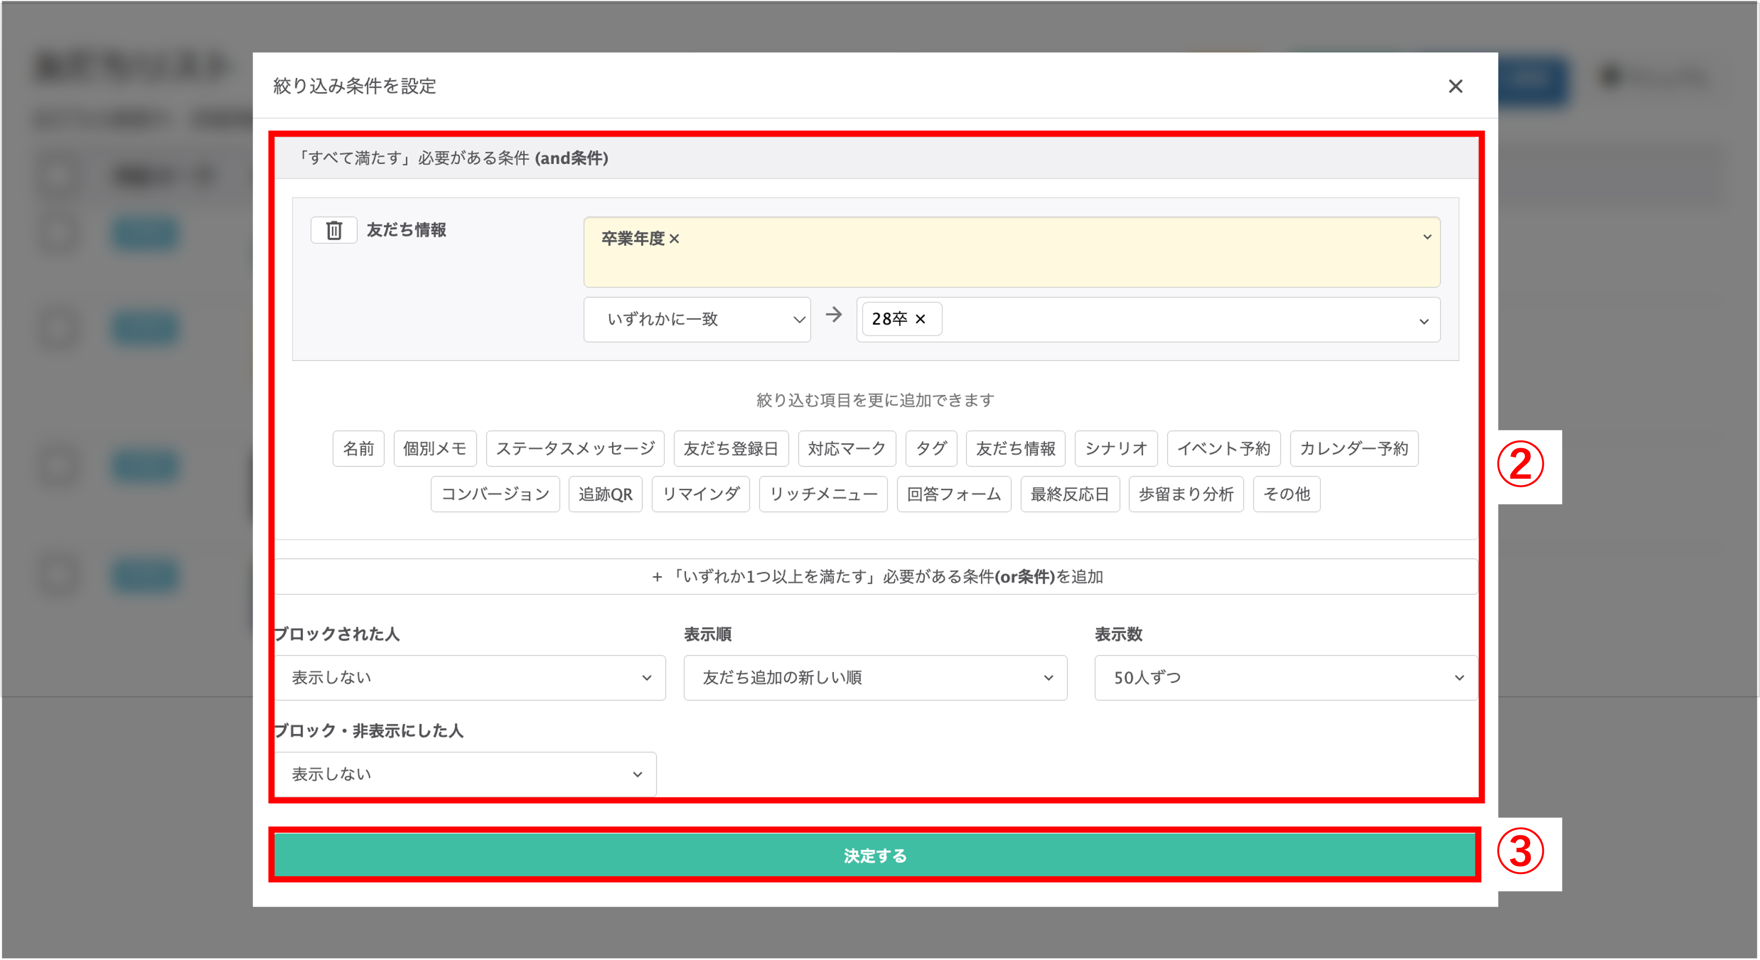Change 表示順 sort order dropdown
Viewport: 1760px width, 960px height.
click(875, 678)
